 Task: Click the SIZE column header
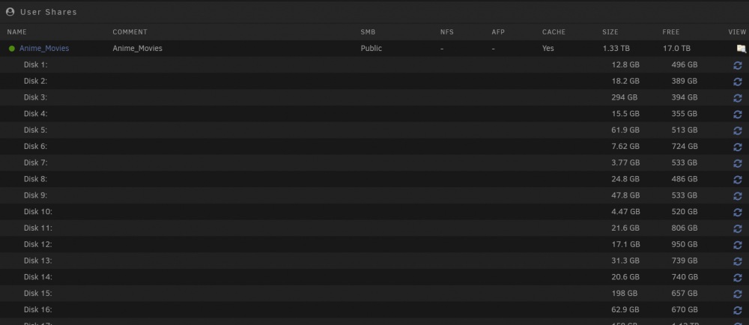pos(610,32)
